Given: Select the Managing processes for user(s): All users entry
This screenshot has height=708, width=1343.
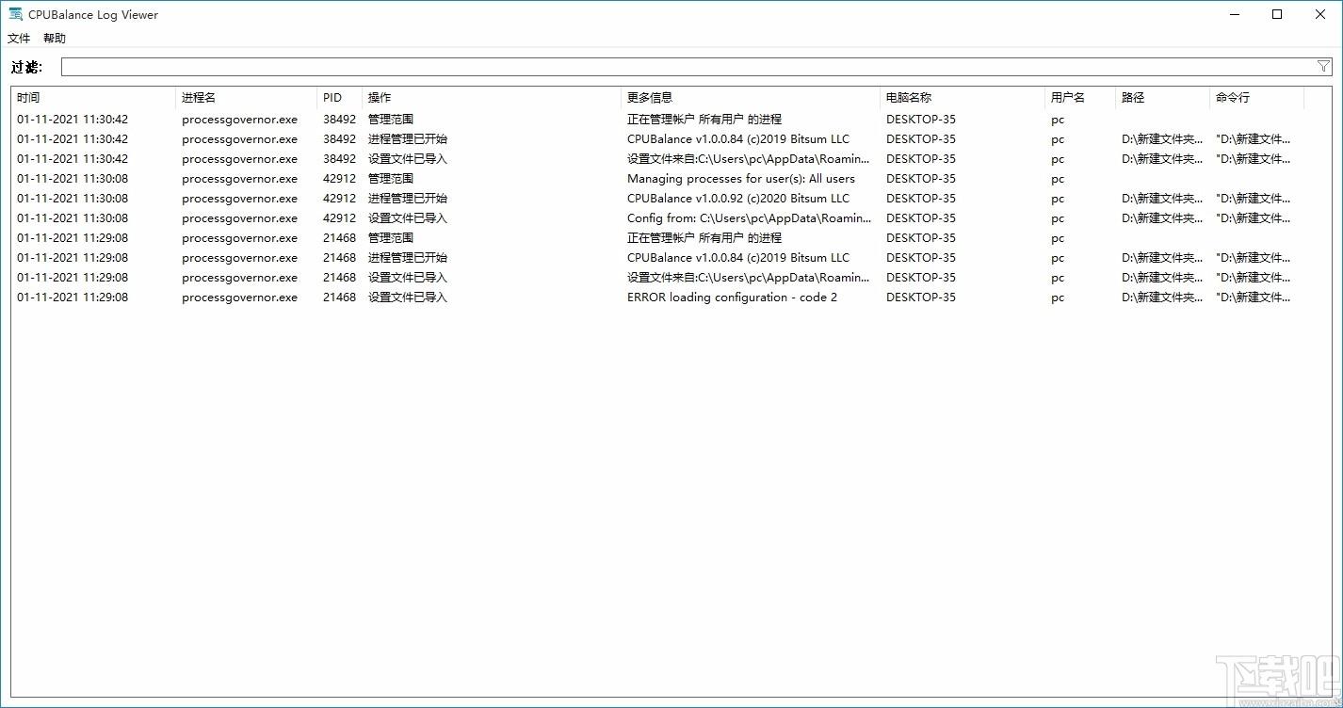Looking at the screenshot, I should point(741,179).
